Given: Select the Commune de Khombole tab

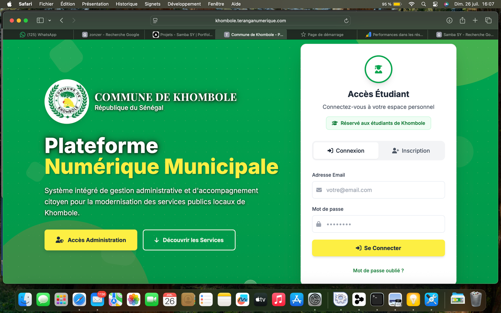Looking at the screenshot, I should [x=251, y=34].
